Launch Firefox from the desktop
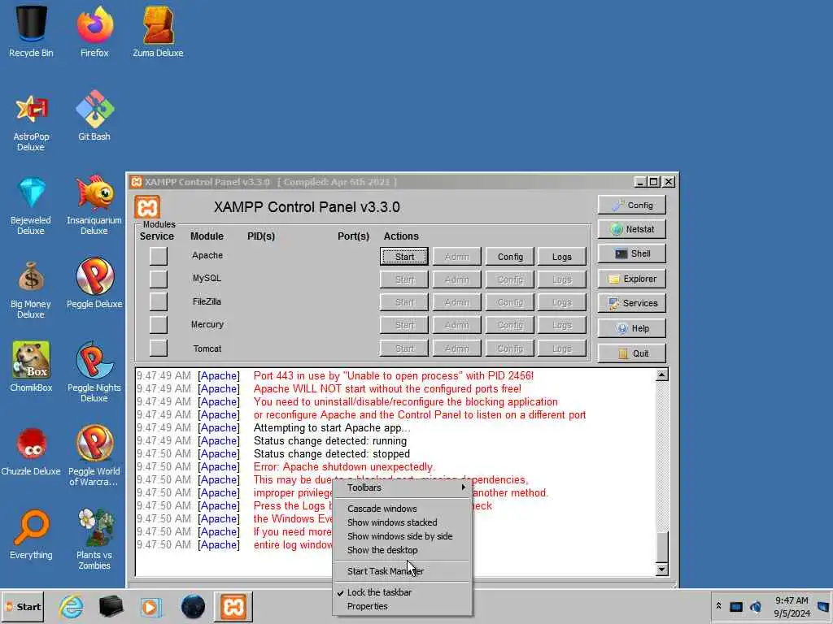The height and width of the screenshot is (624, 833). coord(94,31)
